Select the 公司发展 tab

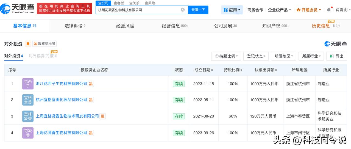pyautogui.click(x=225, y=26)
